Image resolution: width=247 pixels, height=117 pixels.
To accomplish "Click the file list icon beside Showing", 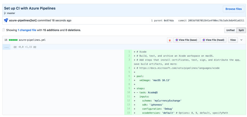I will [3, 30].
